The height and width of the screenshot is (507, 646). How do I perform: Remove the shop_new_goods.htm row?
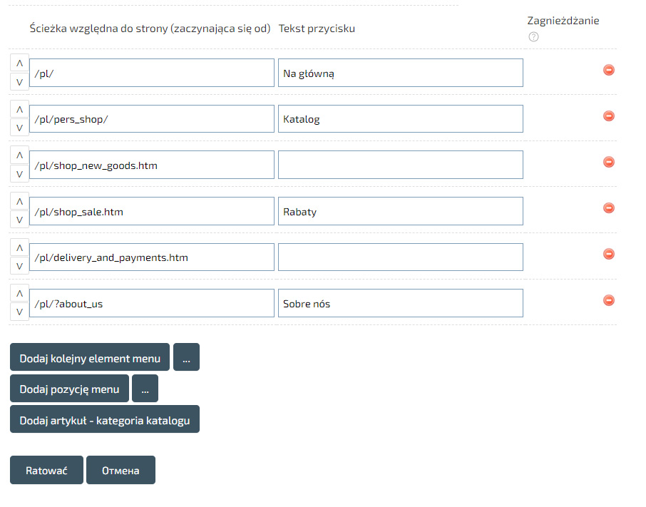(x=609, y=162)
